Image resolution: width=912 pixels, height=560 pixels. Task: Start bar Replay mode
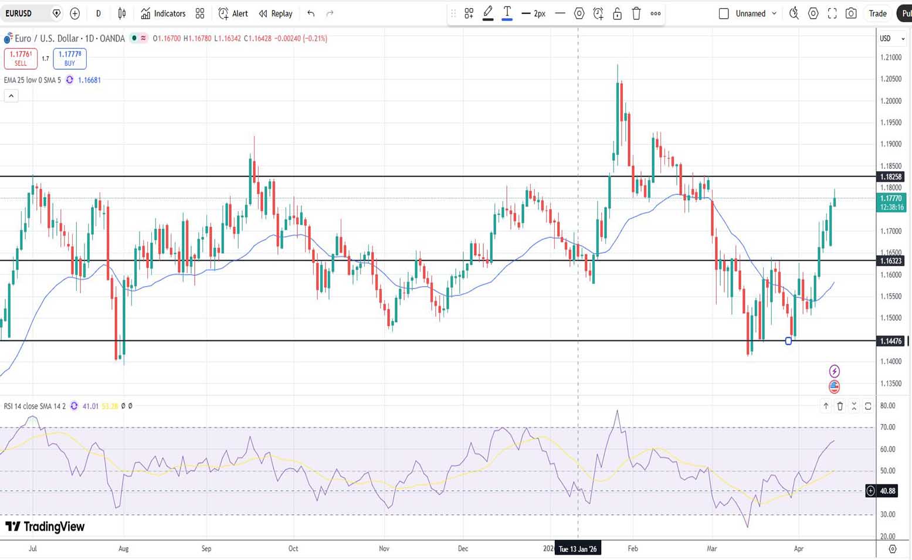[276, 13]
